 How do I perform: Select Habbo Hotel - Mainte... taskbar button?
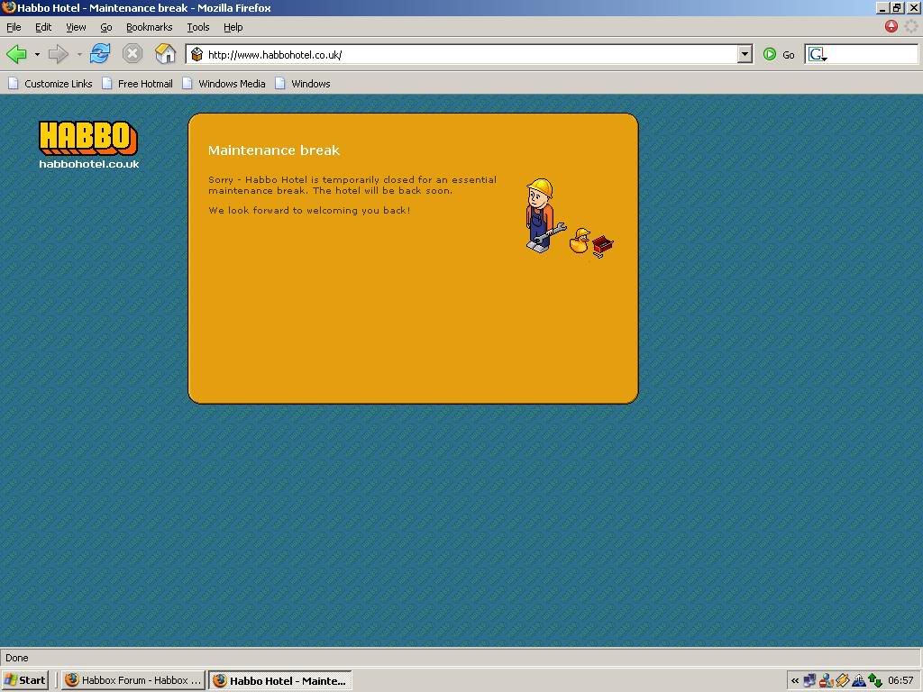[x=280, y=680]
